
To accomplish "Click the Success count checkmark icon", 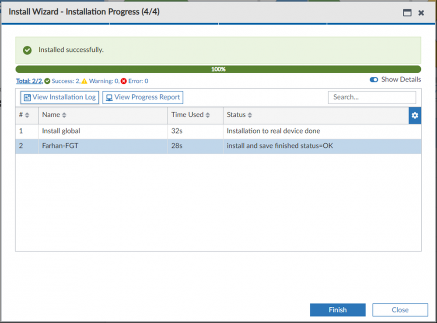I will tap(47, 81).
